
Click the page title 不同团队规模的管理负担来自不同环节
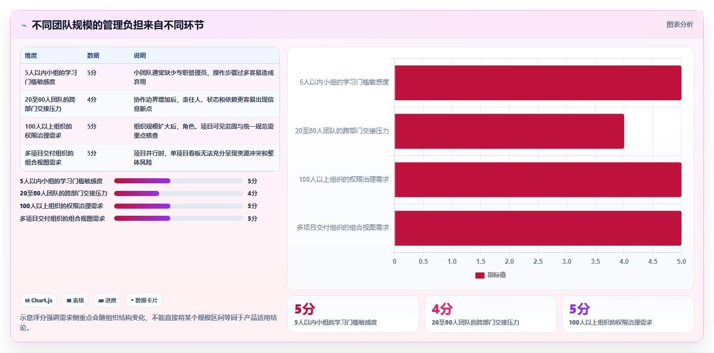pos(118,25)
